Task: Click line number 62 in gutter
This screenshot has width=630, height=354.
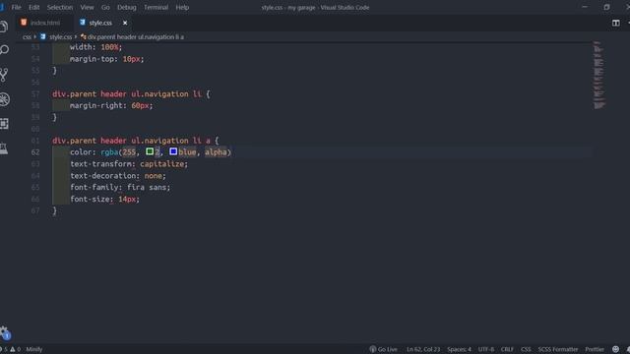Action: [35, 152]
